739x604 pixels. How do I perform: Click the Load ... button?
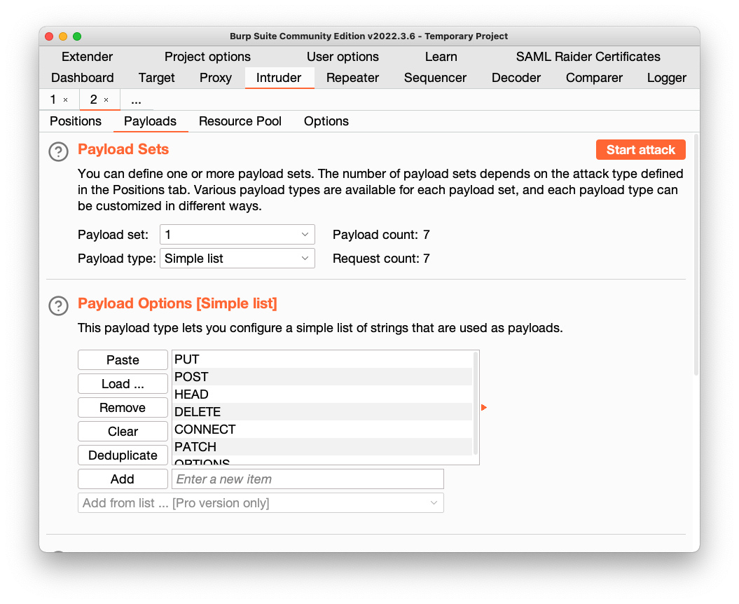[x=123, y=384]
